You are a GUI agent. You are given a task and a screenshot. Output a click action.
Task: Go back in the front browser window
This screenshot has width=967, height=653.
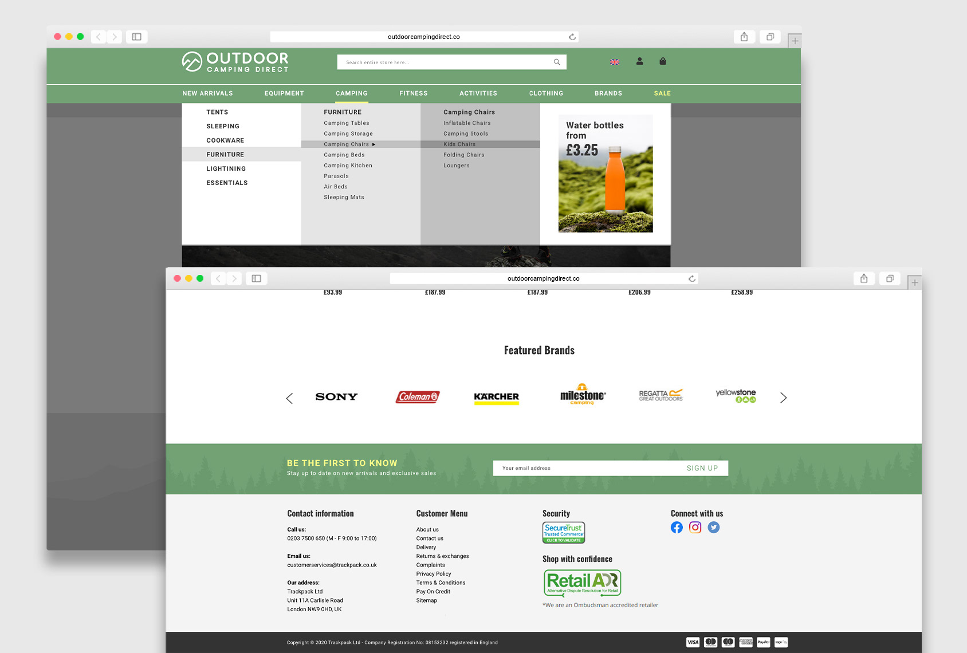(x=218, y=278)
